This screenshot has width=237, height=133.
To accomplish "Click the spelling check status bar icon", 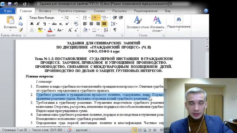I will (x=69, y=130).
